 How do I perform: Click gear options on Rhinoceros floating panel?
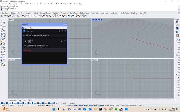(x=64, y=25)
